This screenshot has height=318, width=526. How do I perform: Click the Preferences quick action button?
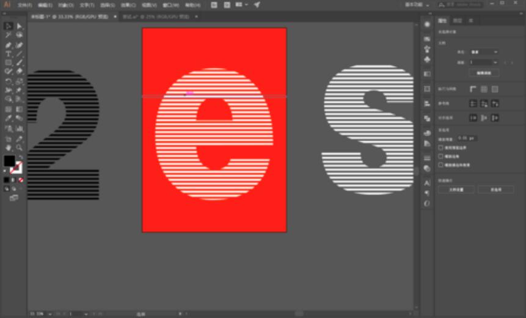496,190
